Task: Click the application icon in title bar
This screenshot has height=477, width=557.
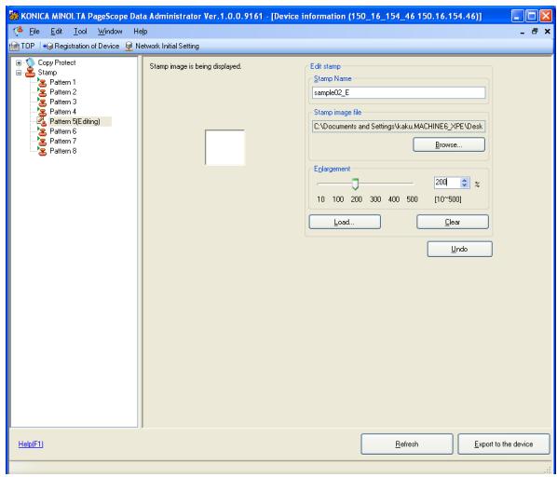Action: pyautogui.click(x=14, y=16)
